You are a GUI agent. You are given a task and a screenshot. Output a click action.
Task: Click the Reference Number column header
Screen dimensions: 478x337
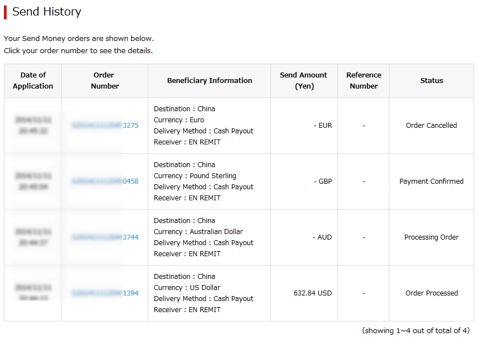[363, 80]
